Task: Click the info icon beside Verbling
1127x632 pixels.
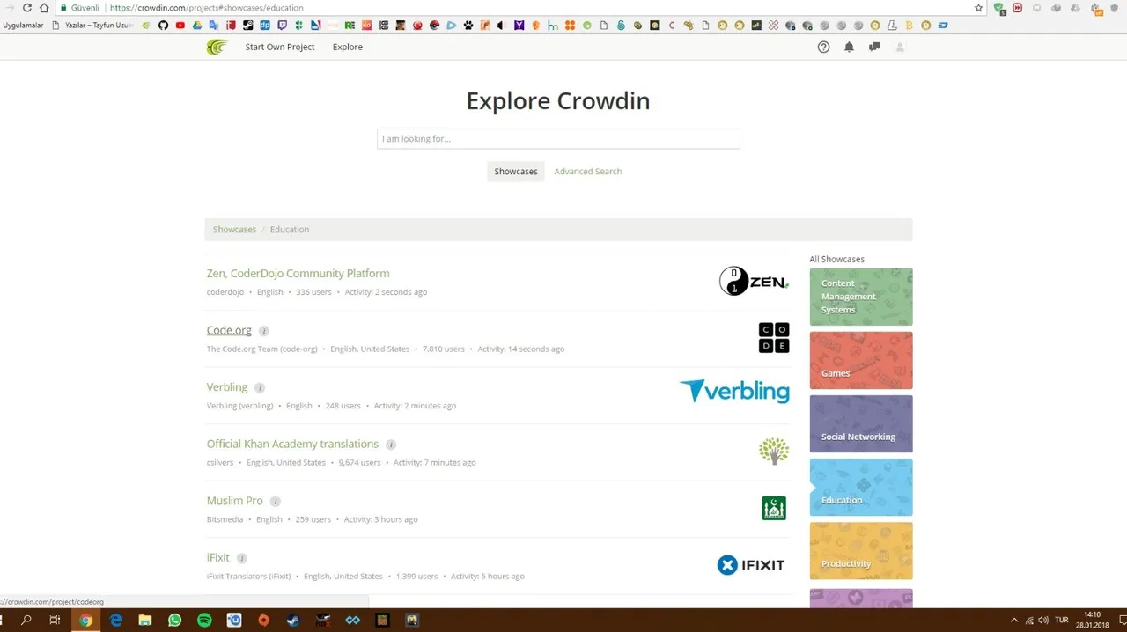Action: pos(259,387)
